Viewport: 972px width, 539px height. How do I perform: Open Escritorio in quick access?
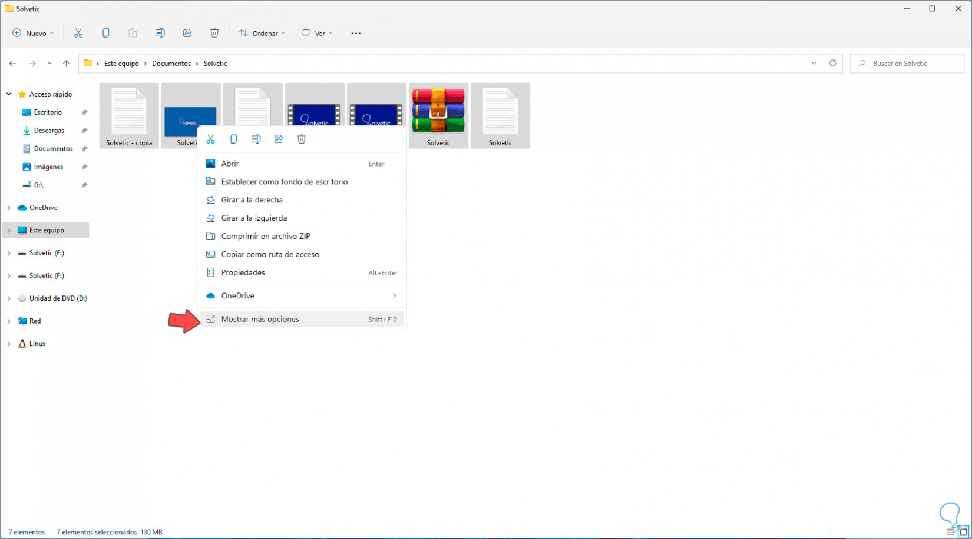click(x=48, y=112)
